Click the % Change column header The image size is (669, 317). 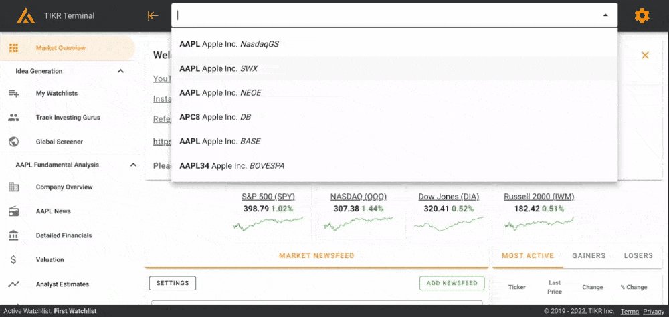click(634, 287)
